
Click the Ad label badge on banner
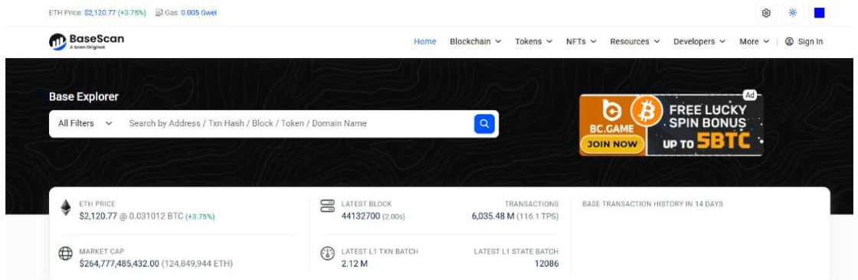[x=750, y=95]
